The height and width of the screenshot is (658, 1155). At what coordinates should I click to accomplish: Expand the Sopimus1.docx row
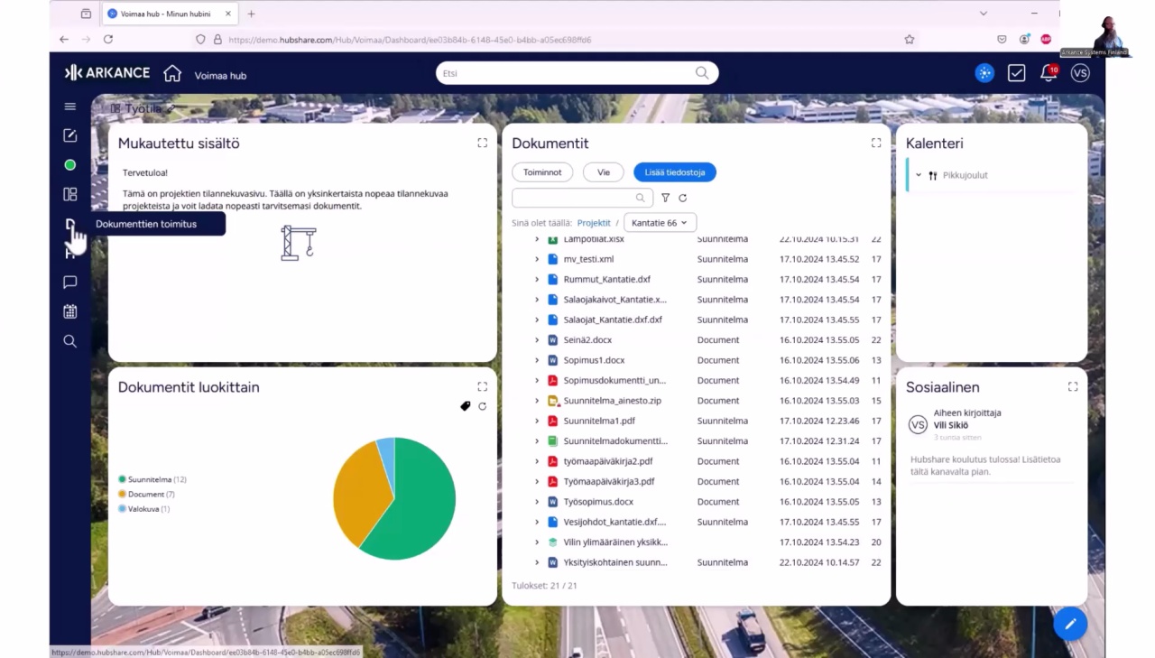[x=537, y=360]
